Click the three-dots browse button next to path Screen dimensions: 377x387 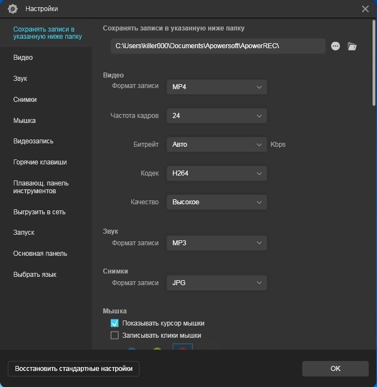pos(335,47)
